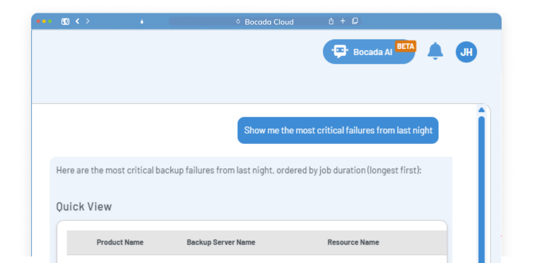The height and width of the screenshot is (263, 533).
Task: Open the JH user profile avatar
Action: tap(466, 52)
